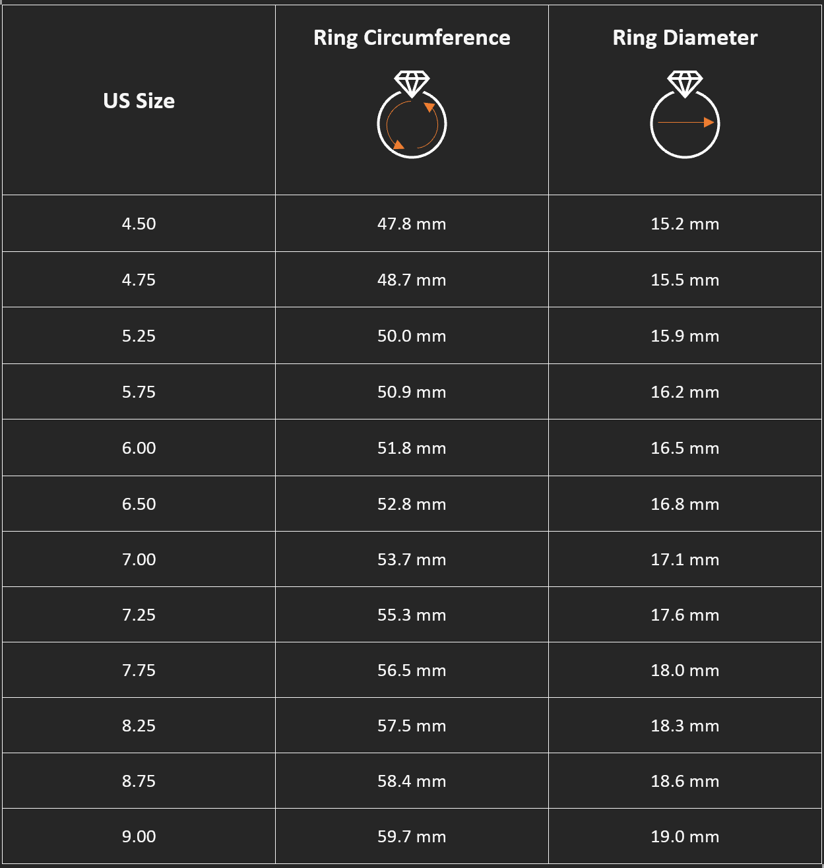Click the US size 9.00 cell
Screen dimensions: 824x868
[139, 836]
